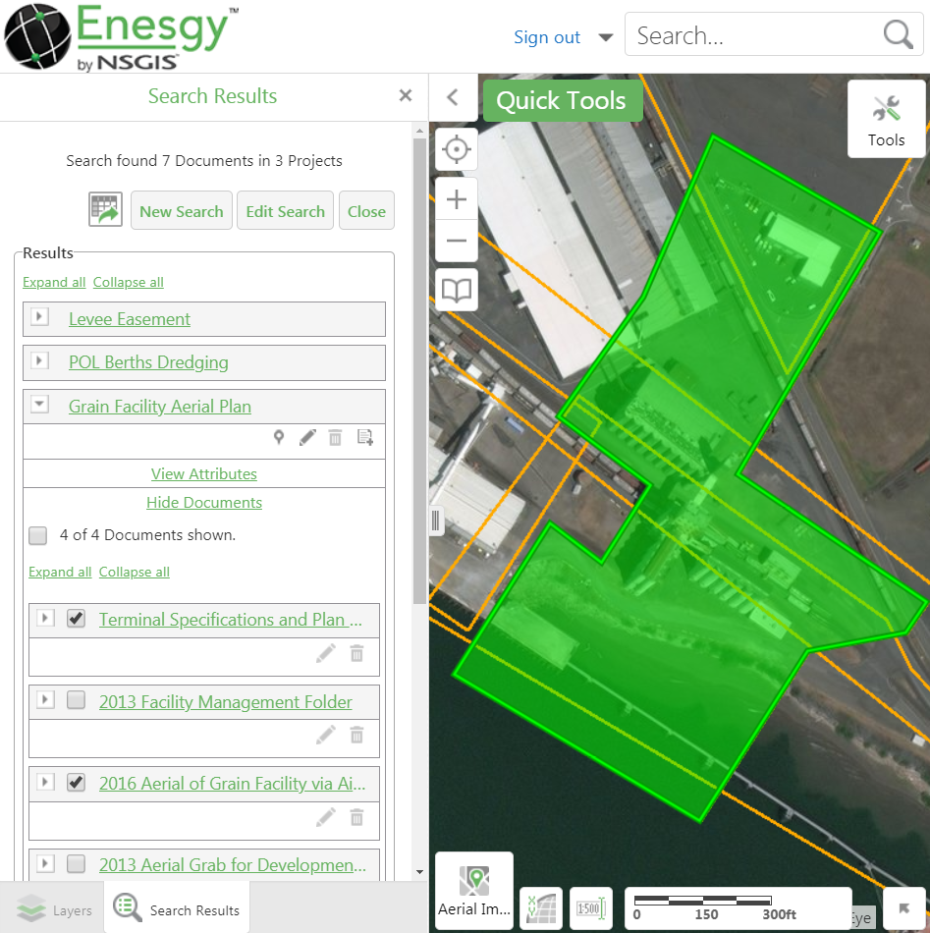
Task: Expand the Levee Easement project
Action: tap(40, 316)
